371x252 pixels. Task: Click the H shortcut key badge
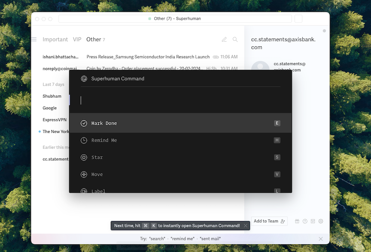(277, 140)
